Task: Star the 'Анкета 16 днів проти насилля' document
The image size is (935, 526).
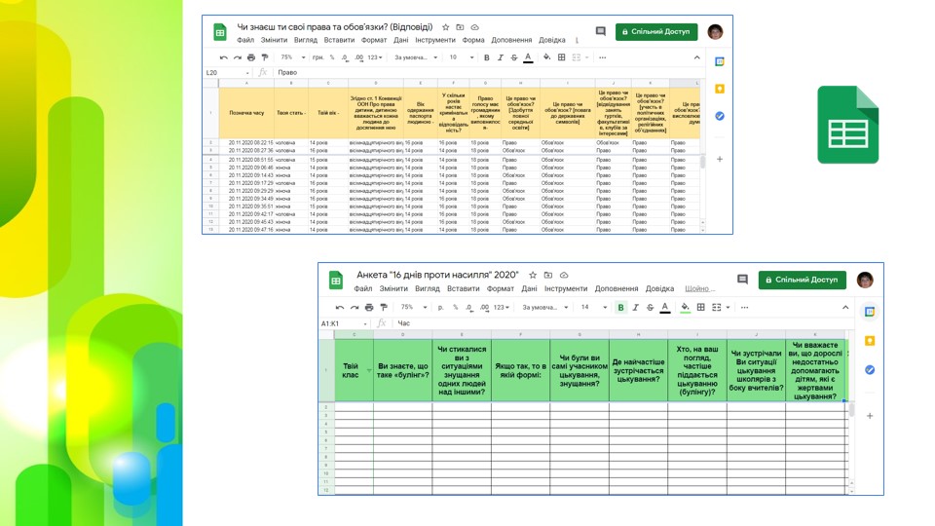Action: tap(533, 275)
